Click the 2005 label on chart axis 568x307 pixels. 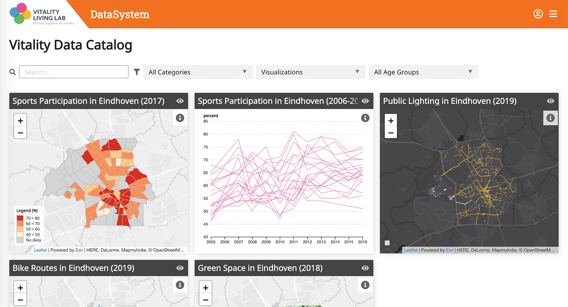(211, 242)
